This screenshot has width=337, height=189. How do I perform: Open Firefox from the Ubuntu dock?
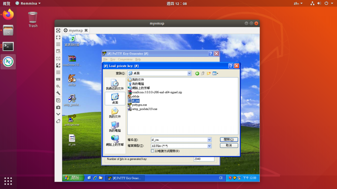pyautogui.click(x=8, y=14)
